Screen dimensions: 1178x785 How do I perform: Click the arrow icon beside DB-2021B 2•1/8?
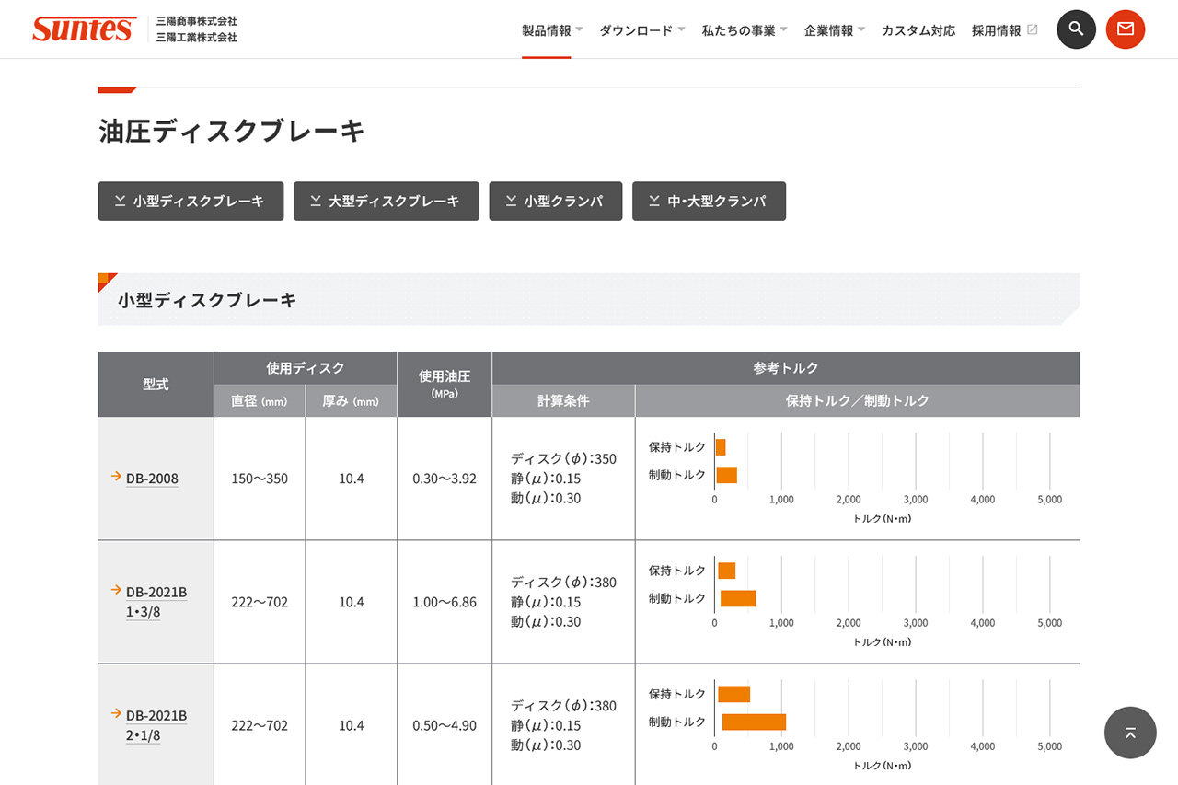pyautogui.click(x=116, y=713)
